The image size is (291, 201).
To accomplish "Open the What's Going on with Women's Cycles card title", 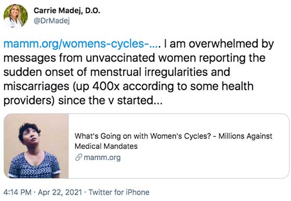I will [174, 141].
